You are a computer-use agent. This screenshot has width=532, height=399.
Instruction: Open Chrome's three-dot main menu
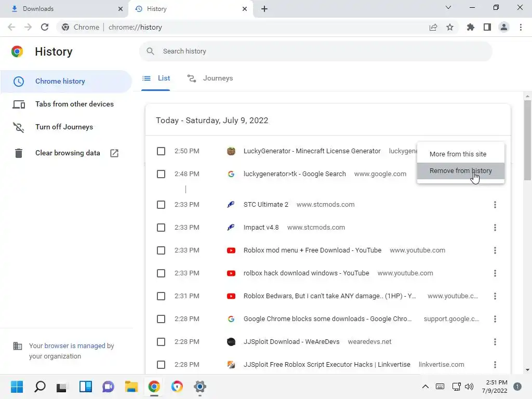pyautogui.click(x=521, y=27)
